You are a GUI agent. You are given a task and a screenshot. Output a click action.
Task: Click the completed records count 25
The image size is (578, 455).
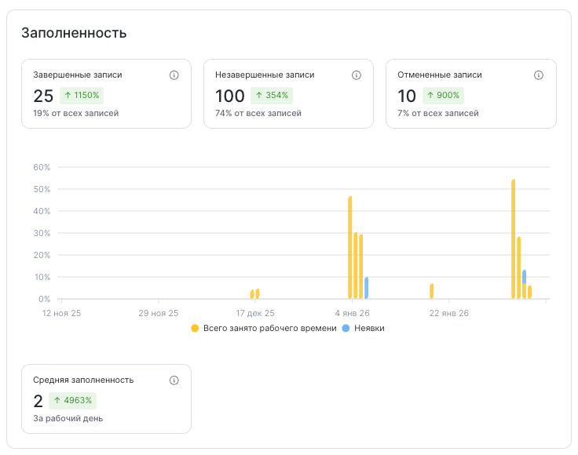click(43, 96)
